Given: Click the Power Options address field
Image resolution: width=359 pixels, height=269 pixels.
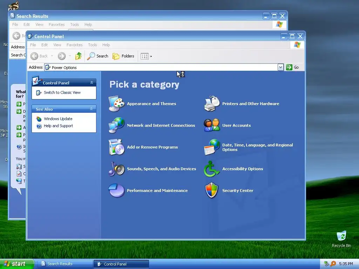Looking at the screenshot, I should (x=161, y=68).
